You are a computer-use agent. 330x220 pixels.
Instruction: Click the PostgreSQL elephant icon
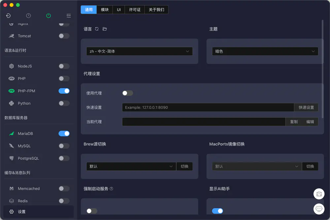click(12, 158)
